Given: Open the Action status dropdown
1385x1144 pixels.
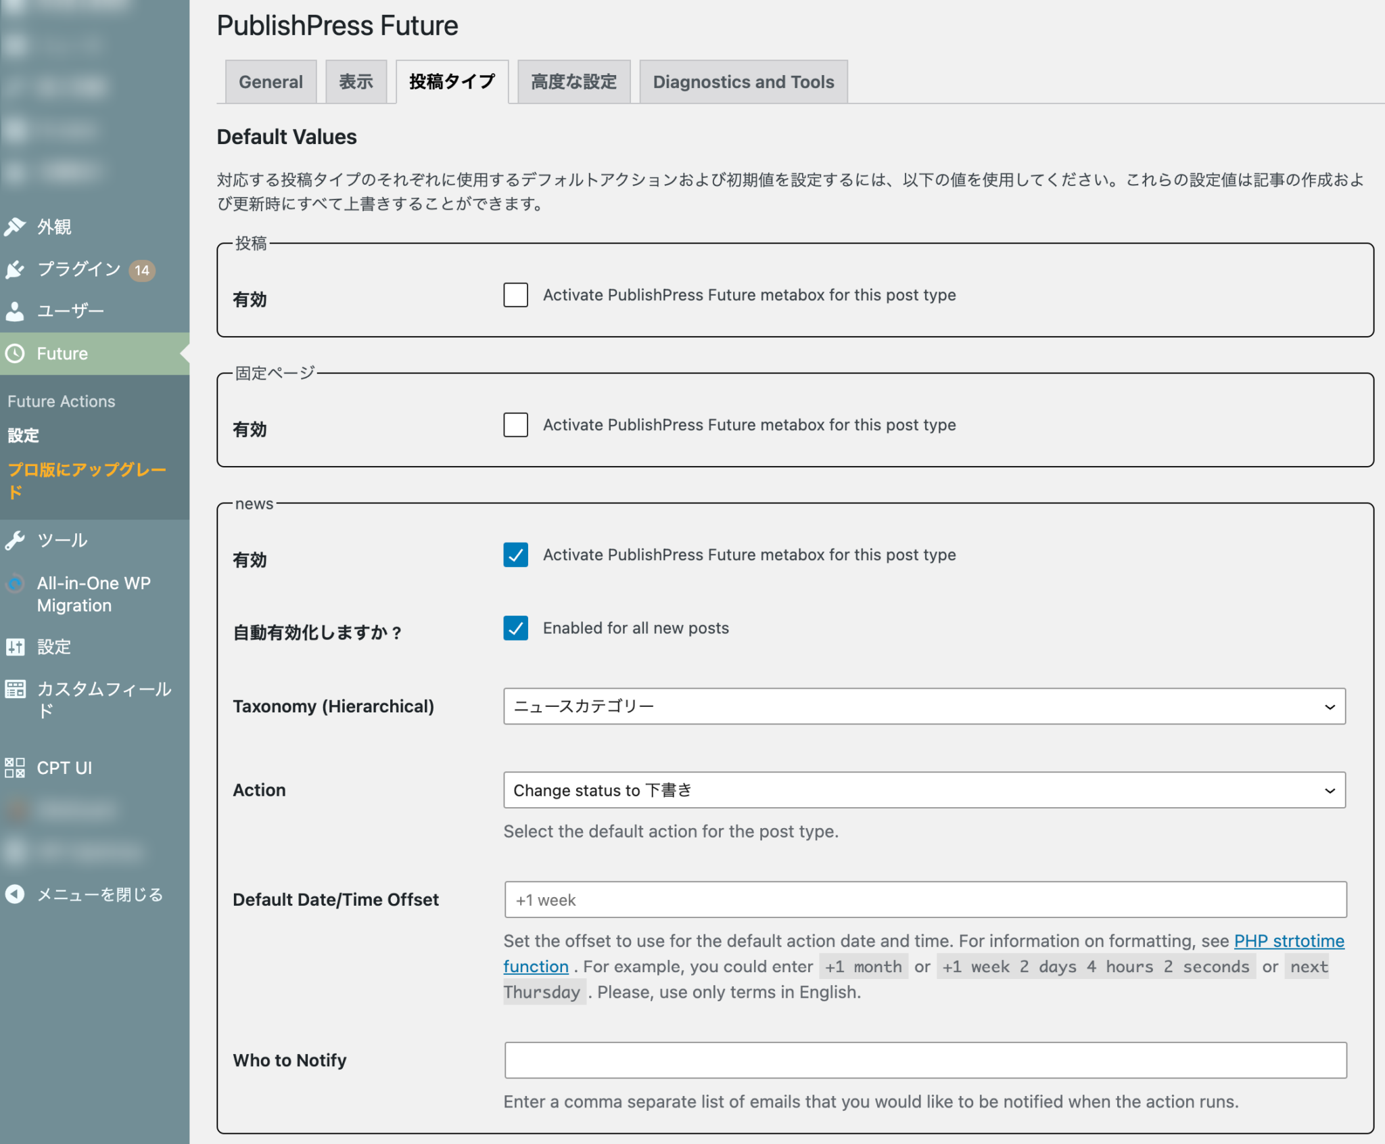Looking at the screenshot, I should click(x=924, y=790).
